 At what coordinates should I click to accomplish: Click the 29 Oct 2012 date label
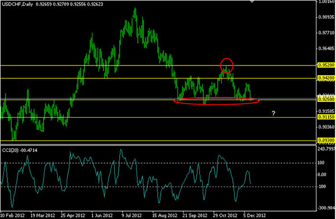pos(225,215)
